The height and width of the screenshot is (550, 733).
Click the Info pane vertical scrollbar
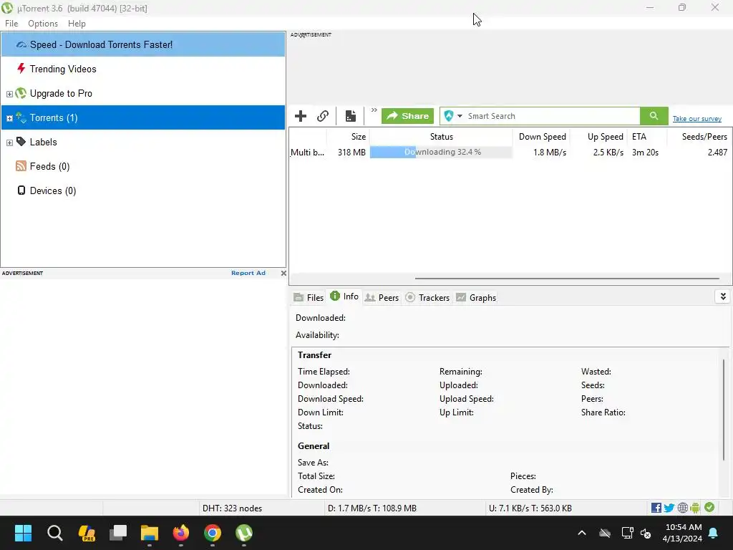point(724,410)
